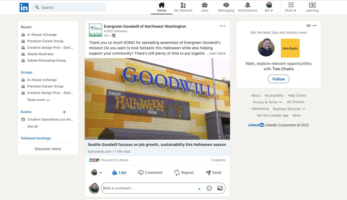
Task: Open the profile photo in the ad
Action: 266,48
